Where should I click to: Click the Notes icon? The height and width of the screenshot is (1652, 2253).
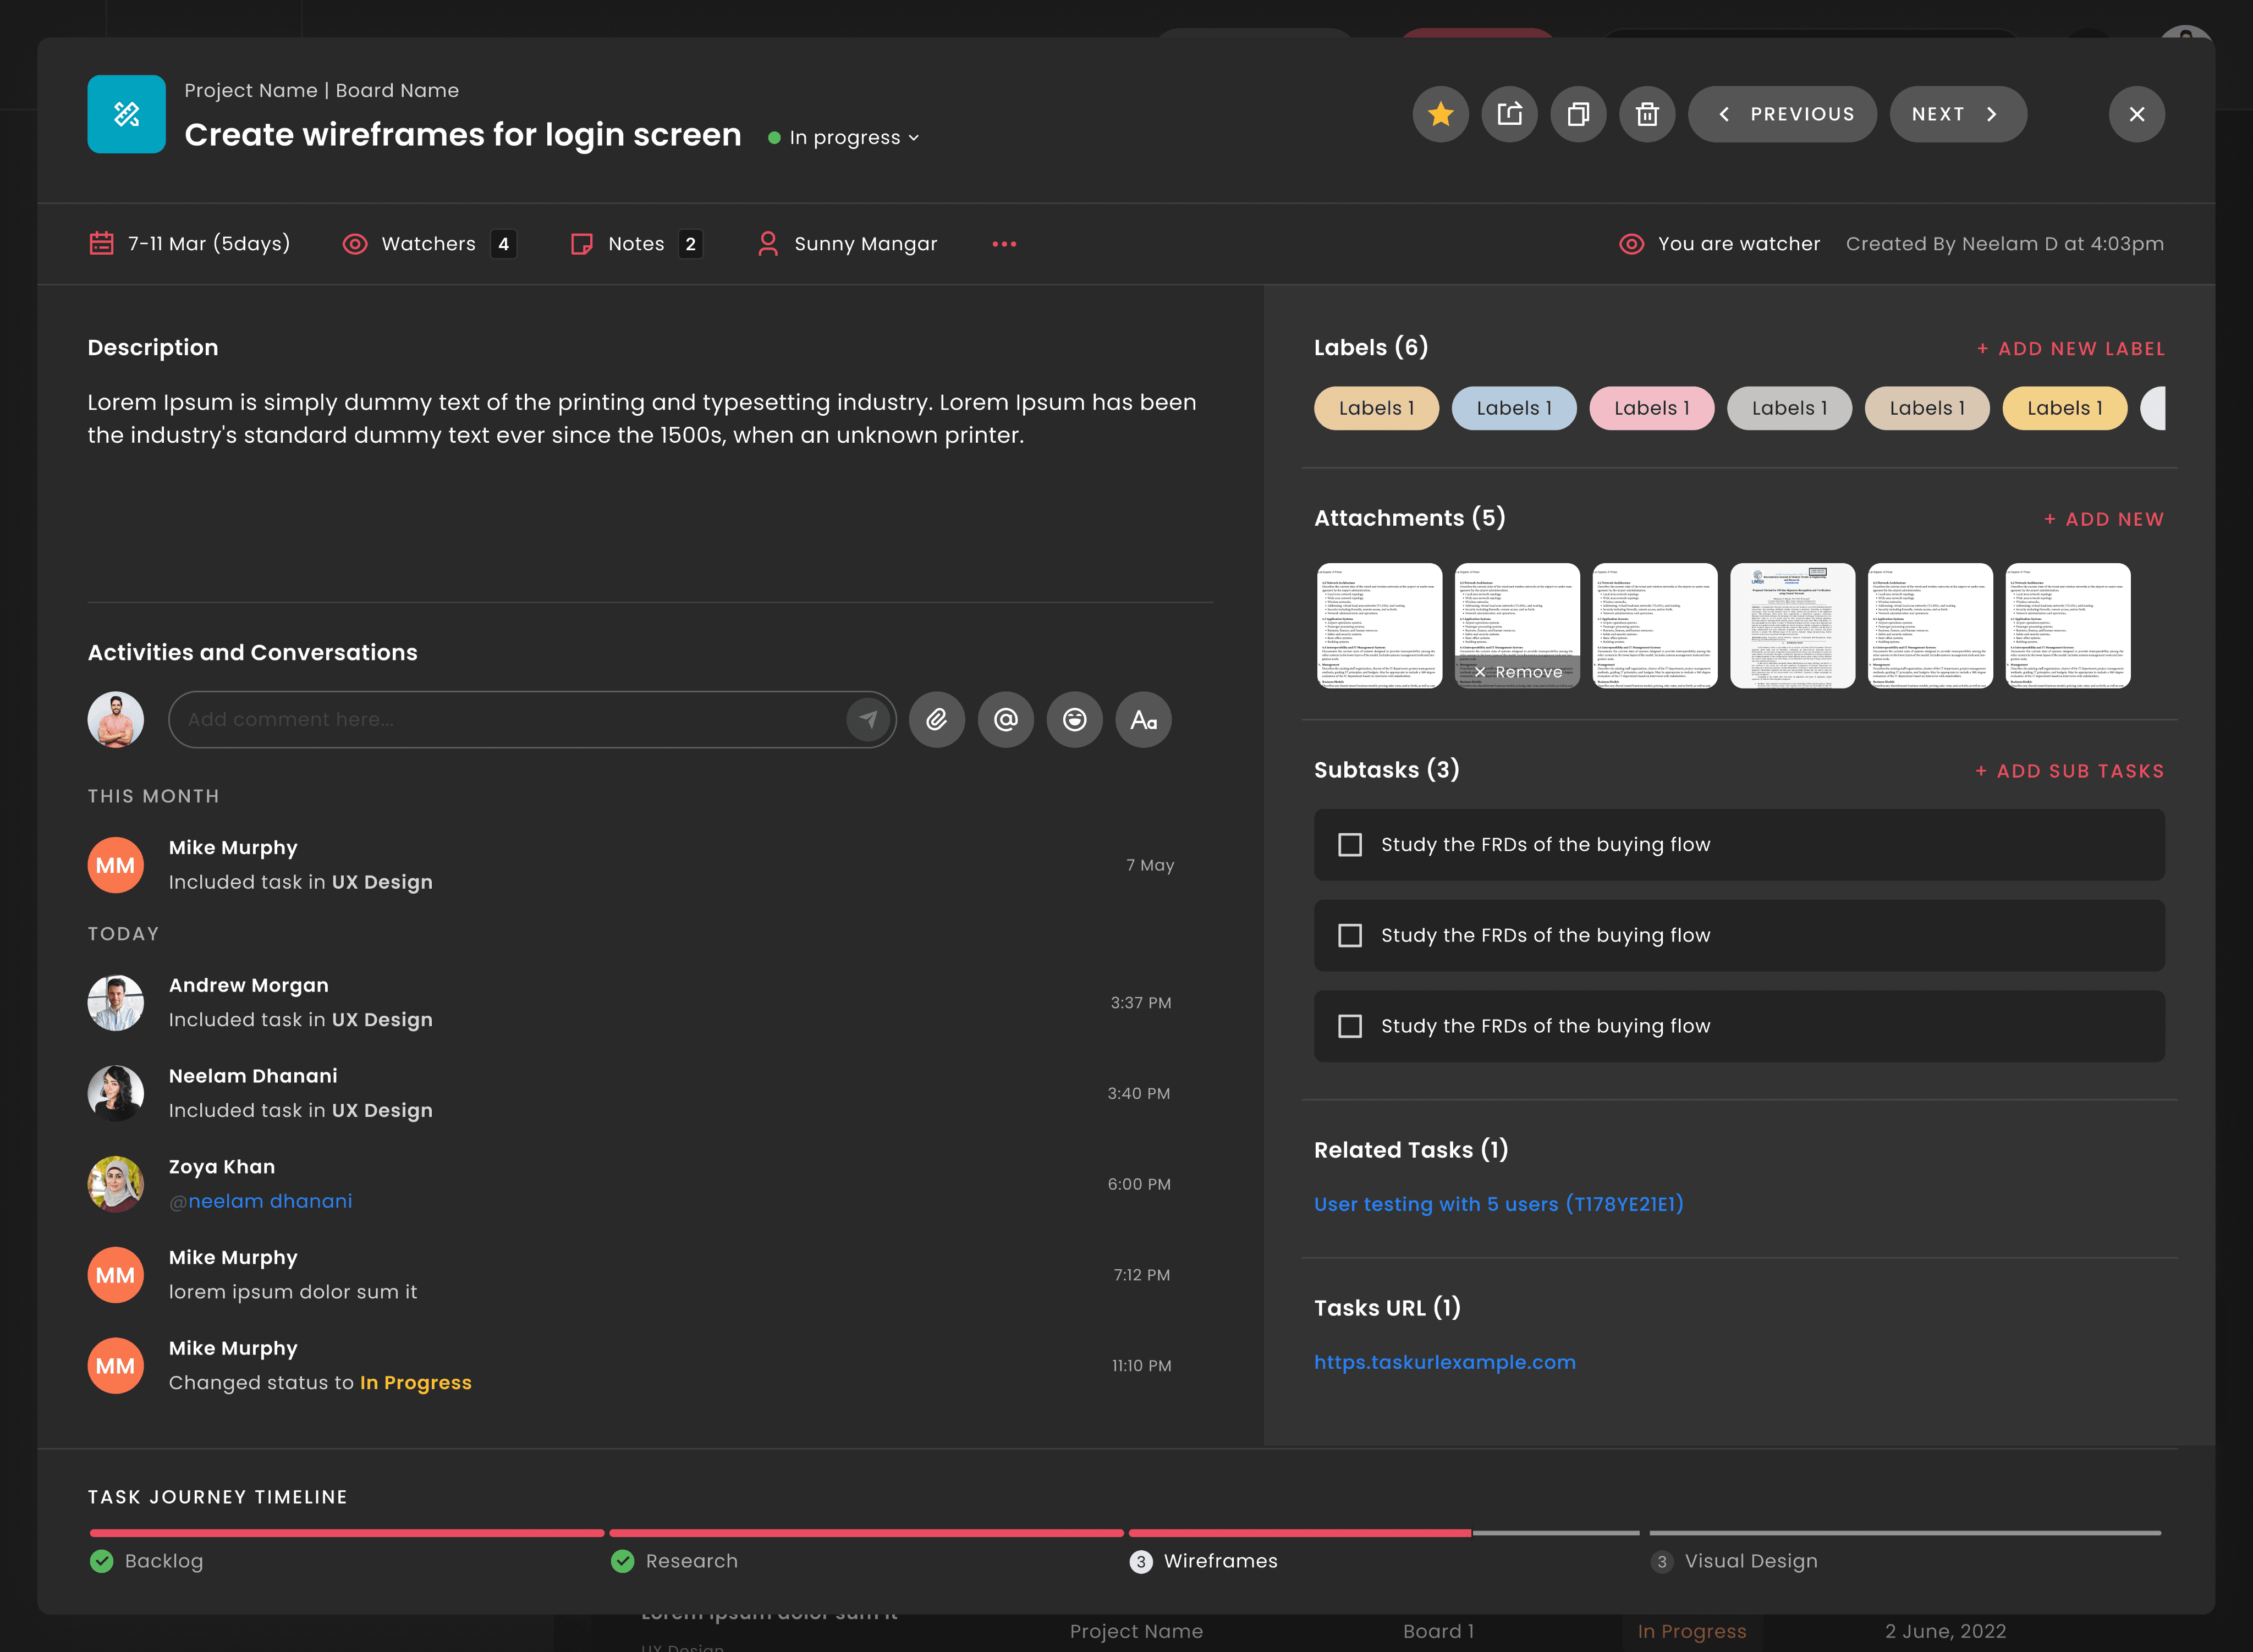point(581,244)
